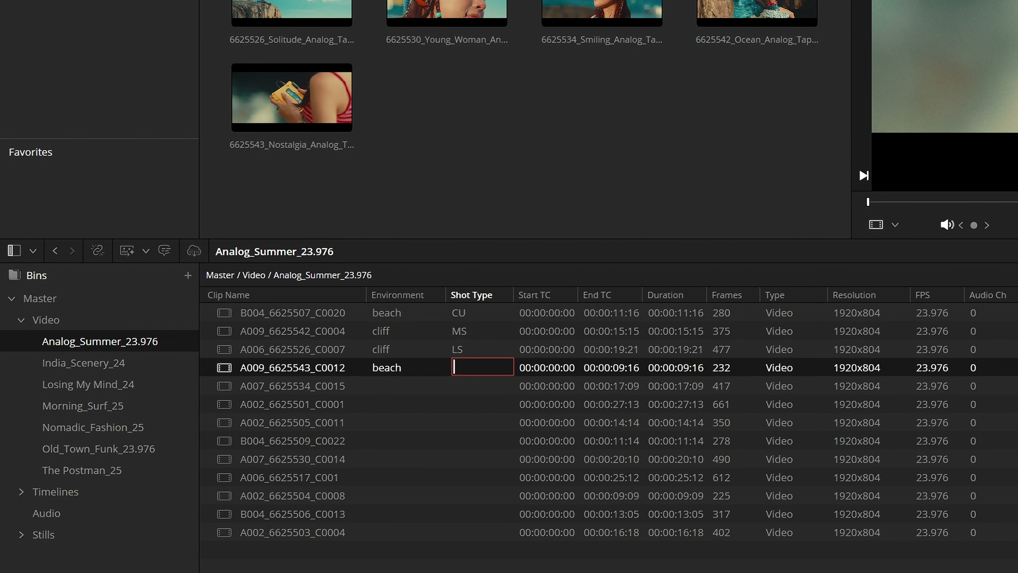Image resolution: width=1018 pixels, height=573 pixels.
Task: Go forward to the next bin
Action: pos(72,251)
